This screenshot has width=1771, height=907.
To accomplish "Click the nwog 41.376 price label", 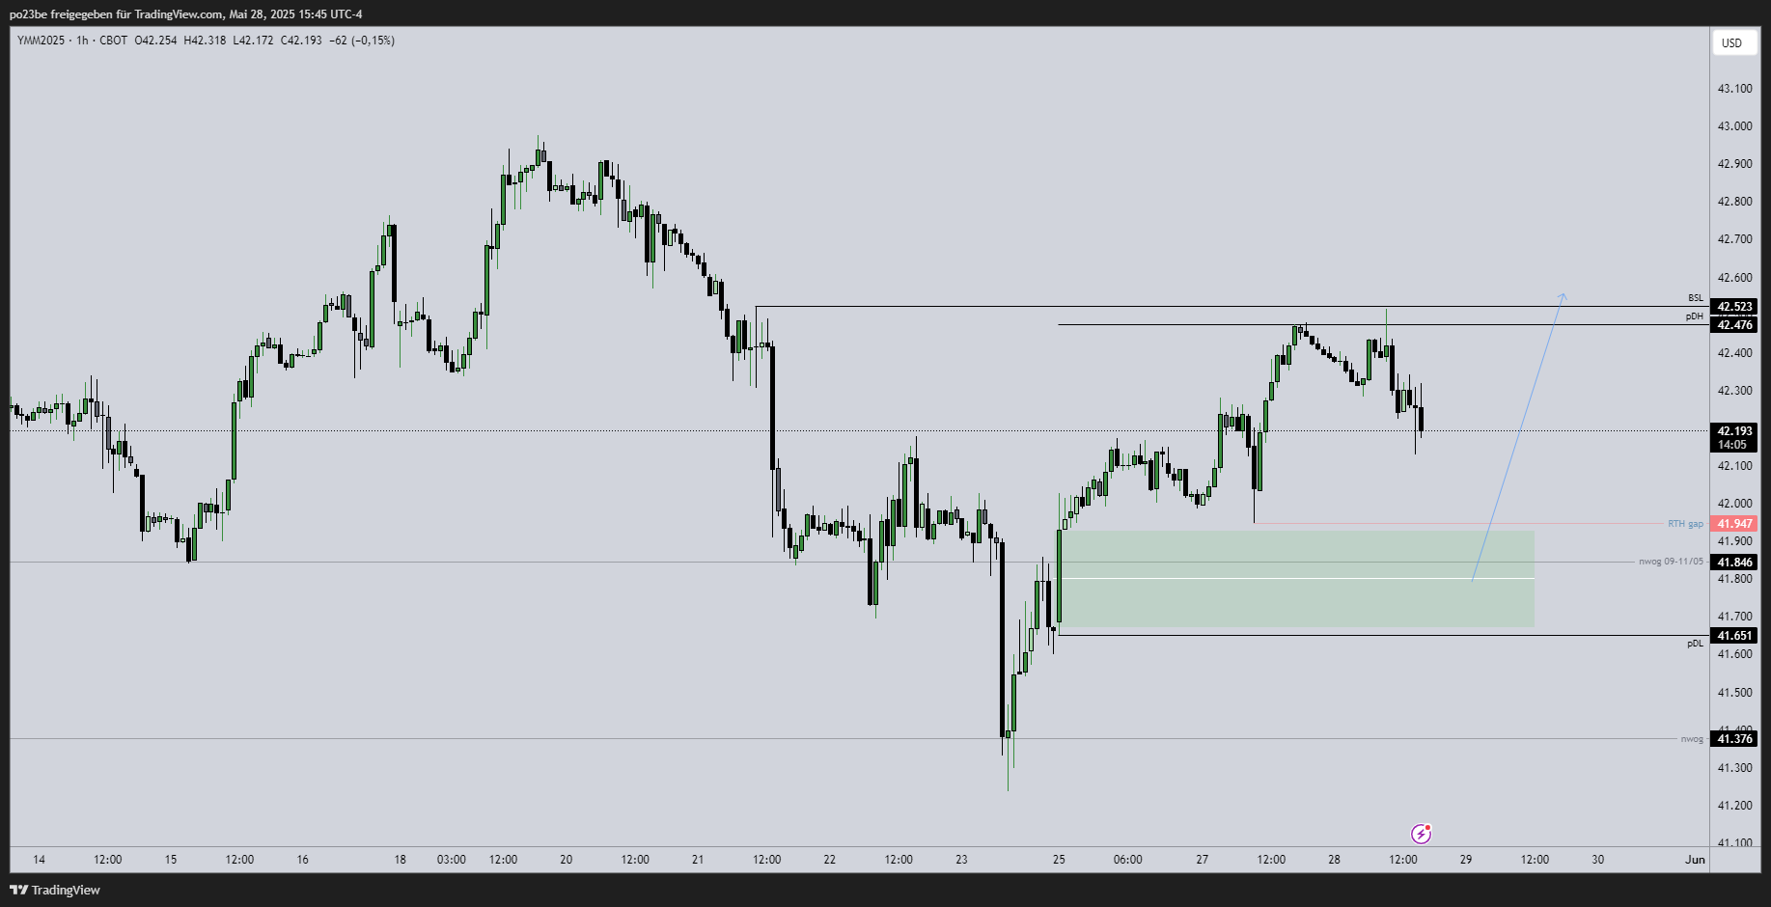I will click(x=1734, y=739).
